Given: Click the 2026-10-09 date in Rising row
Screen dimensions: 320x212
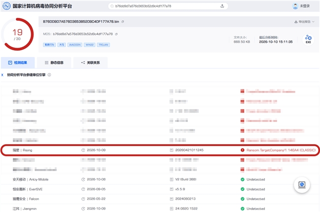Looking at the screenshot, I should click(96, 150).
